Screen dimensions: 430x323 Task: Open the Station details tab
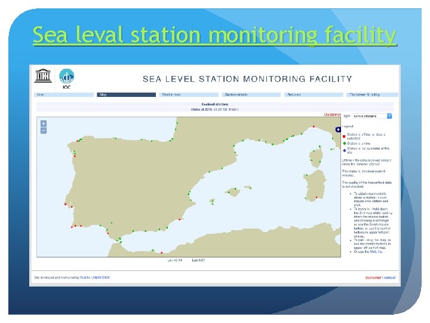coord(251,95)
